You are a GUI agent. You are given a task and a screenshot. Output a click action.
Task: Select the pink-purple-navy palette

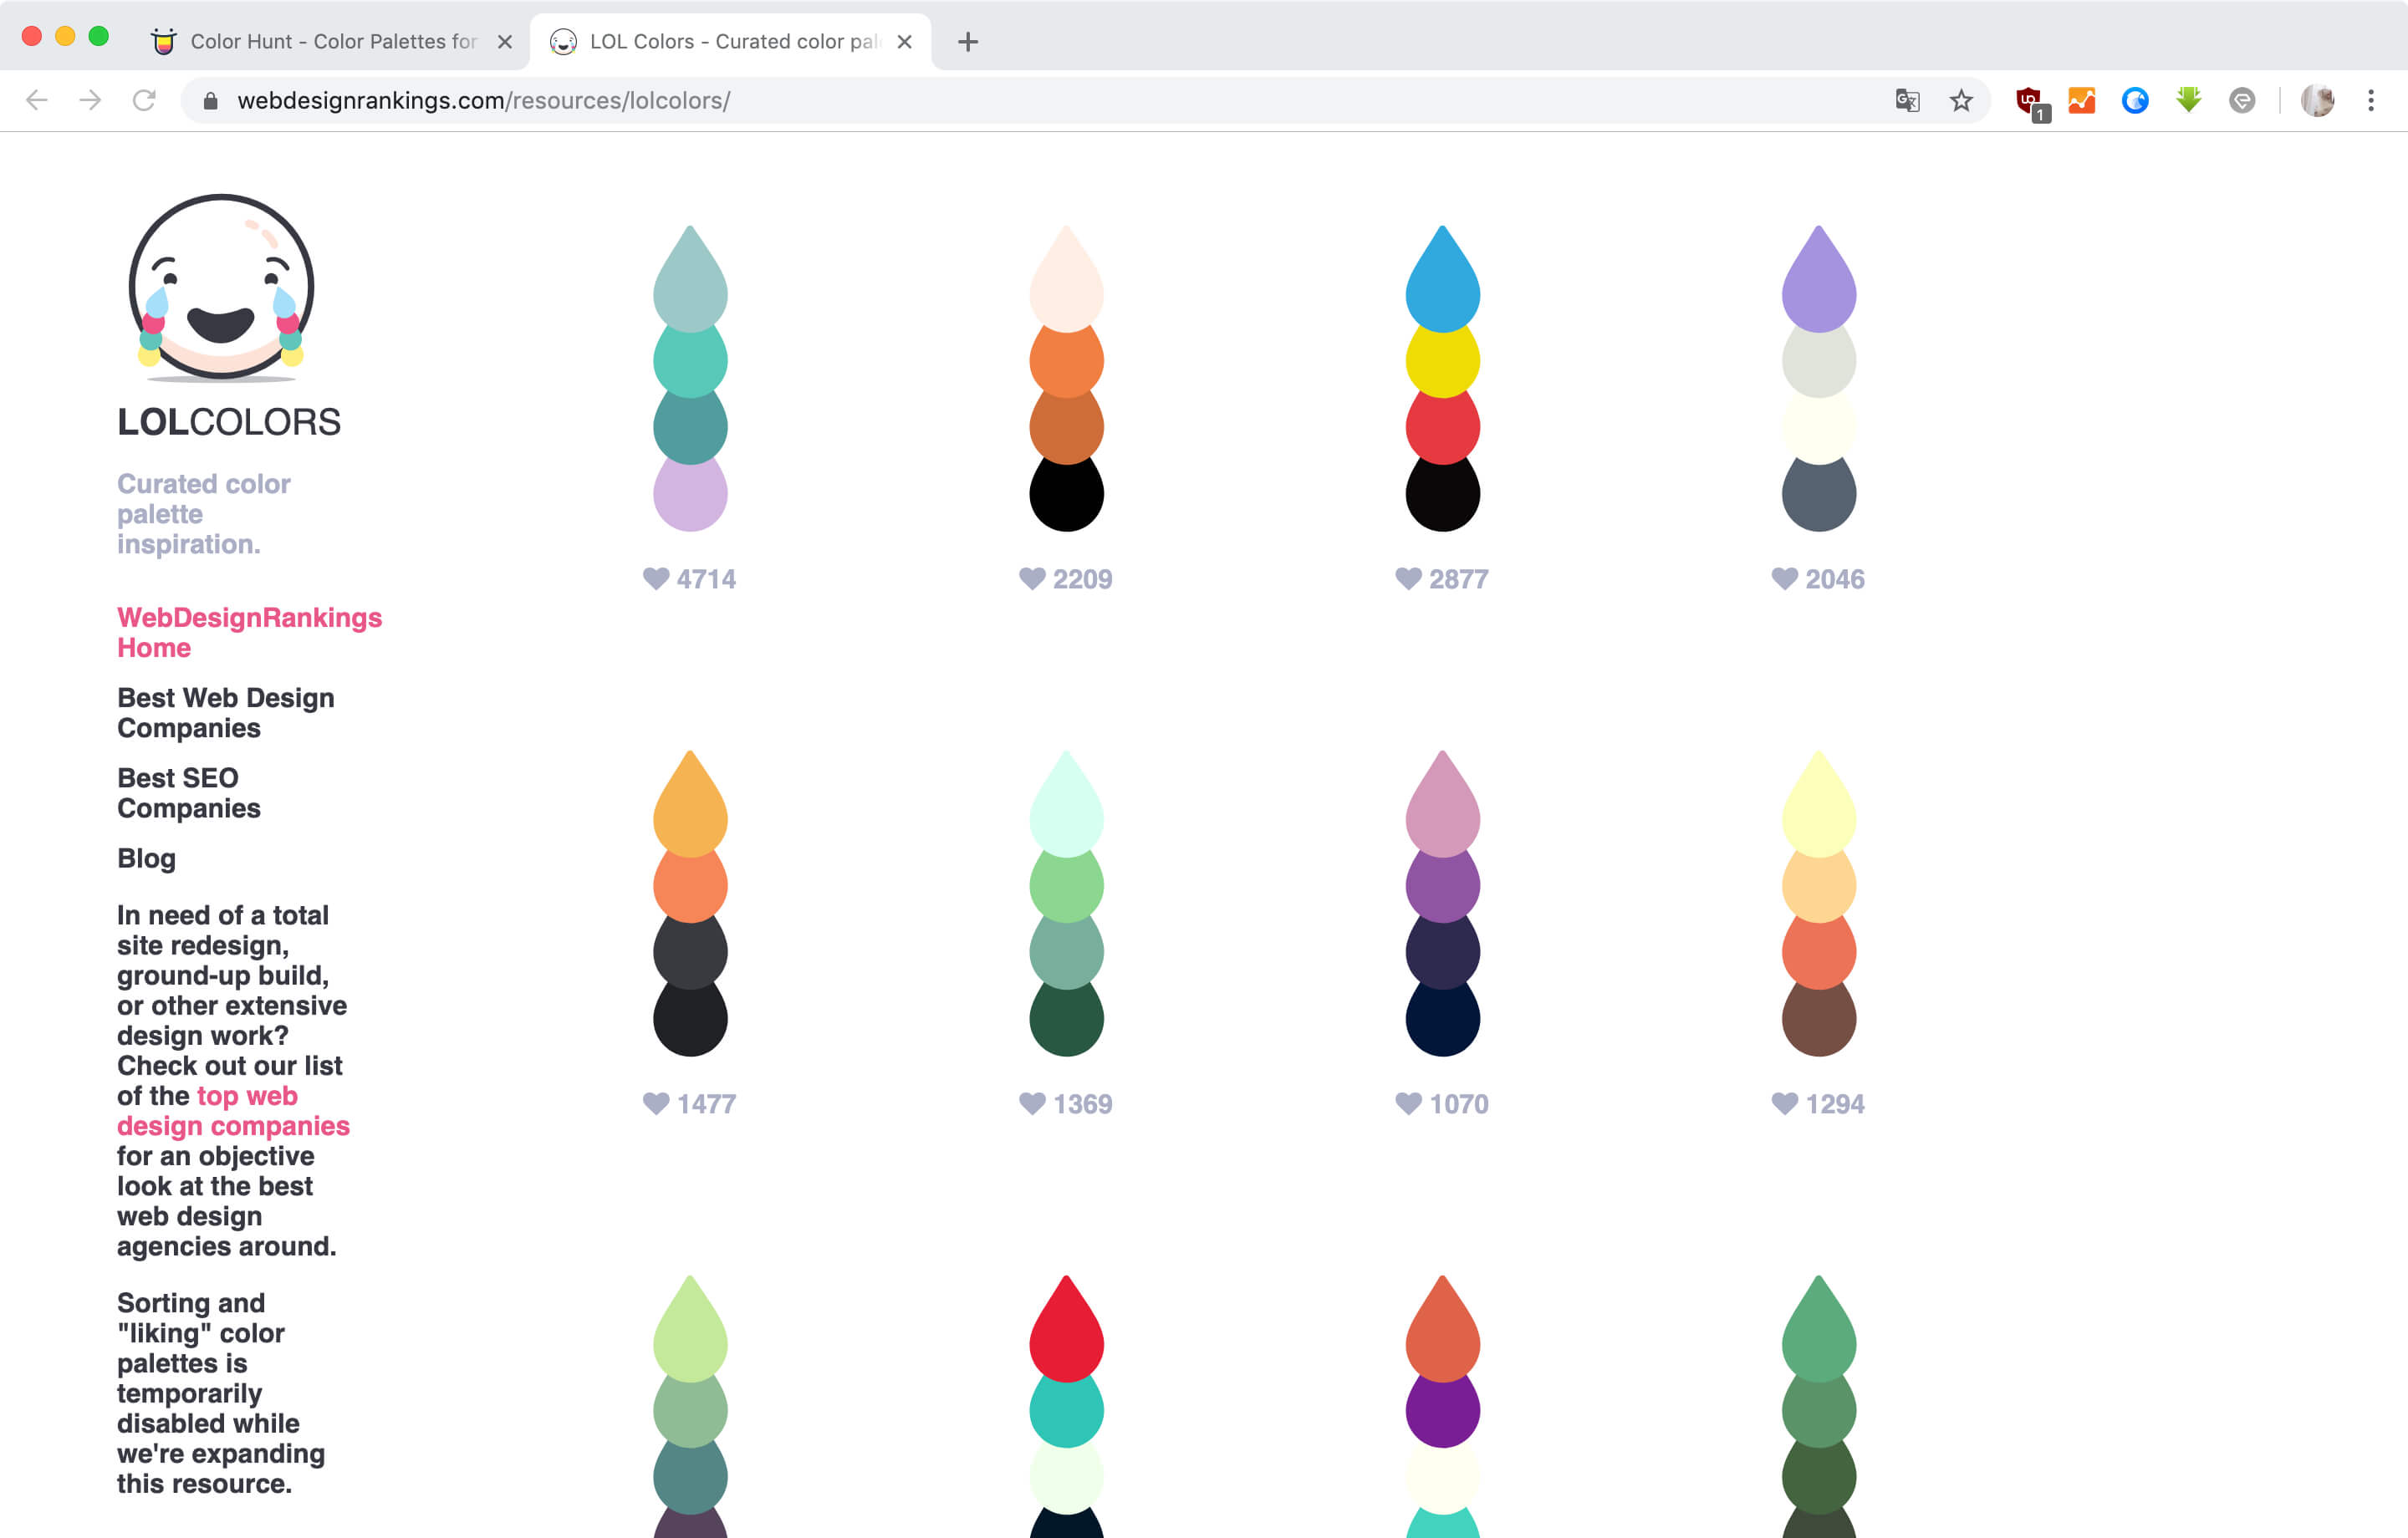(1442, 903)
